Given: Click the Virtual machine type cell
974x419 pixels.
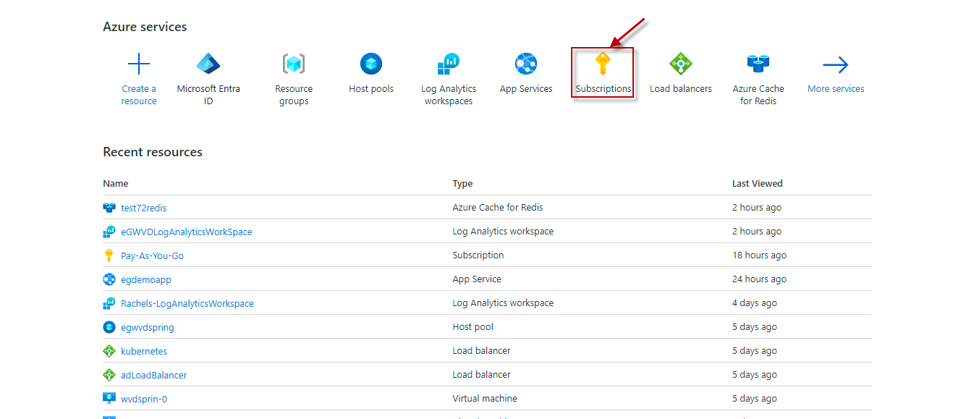Looking at the screenshot, I should click(485, 399).
